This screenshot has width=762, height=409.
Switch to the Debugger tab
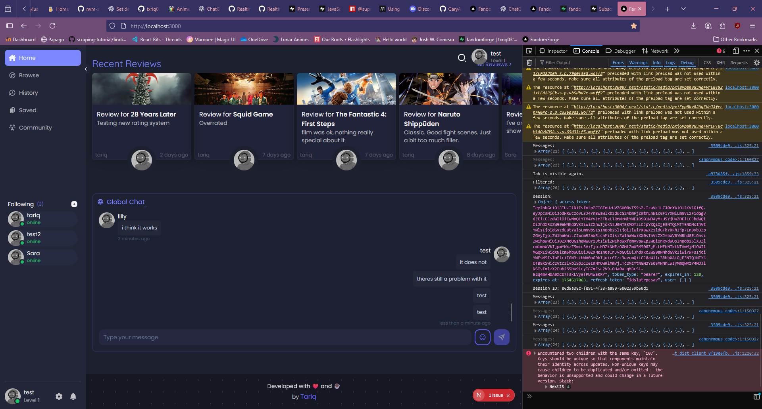(x=620, y=51)
